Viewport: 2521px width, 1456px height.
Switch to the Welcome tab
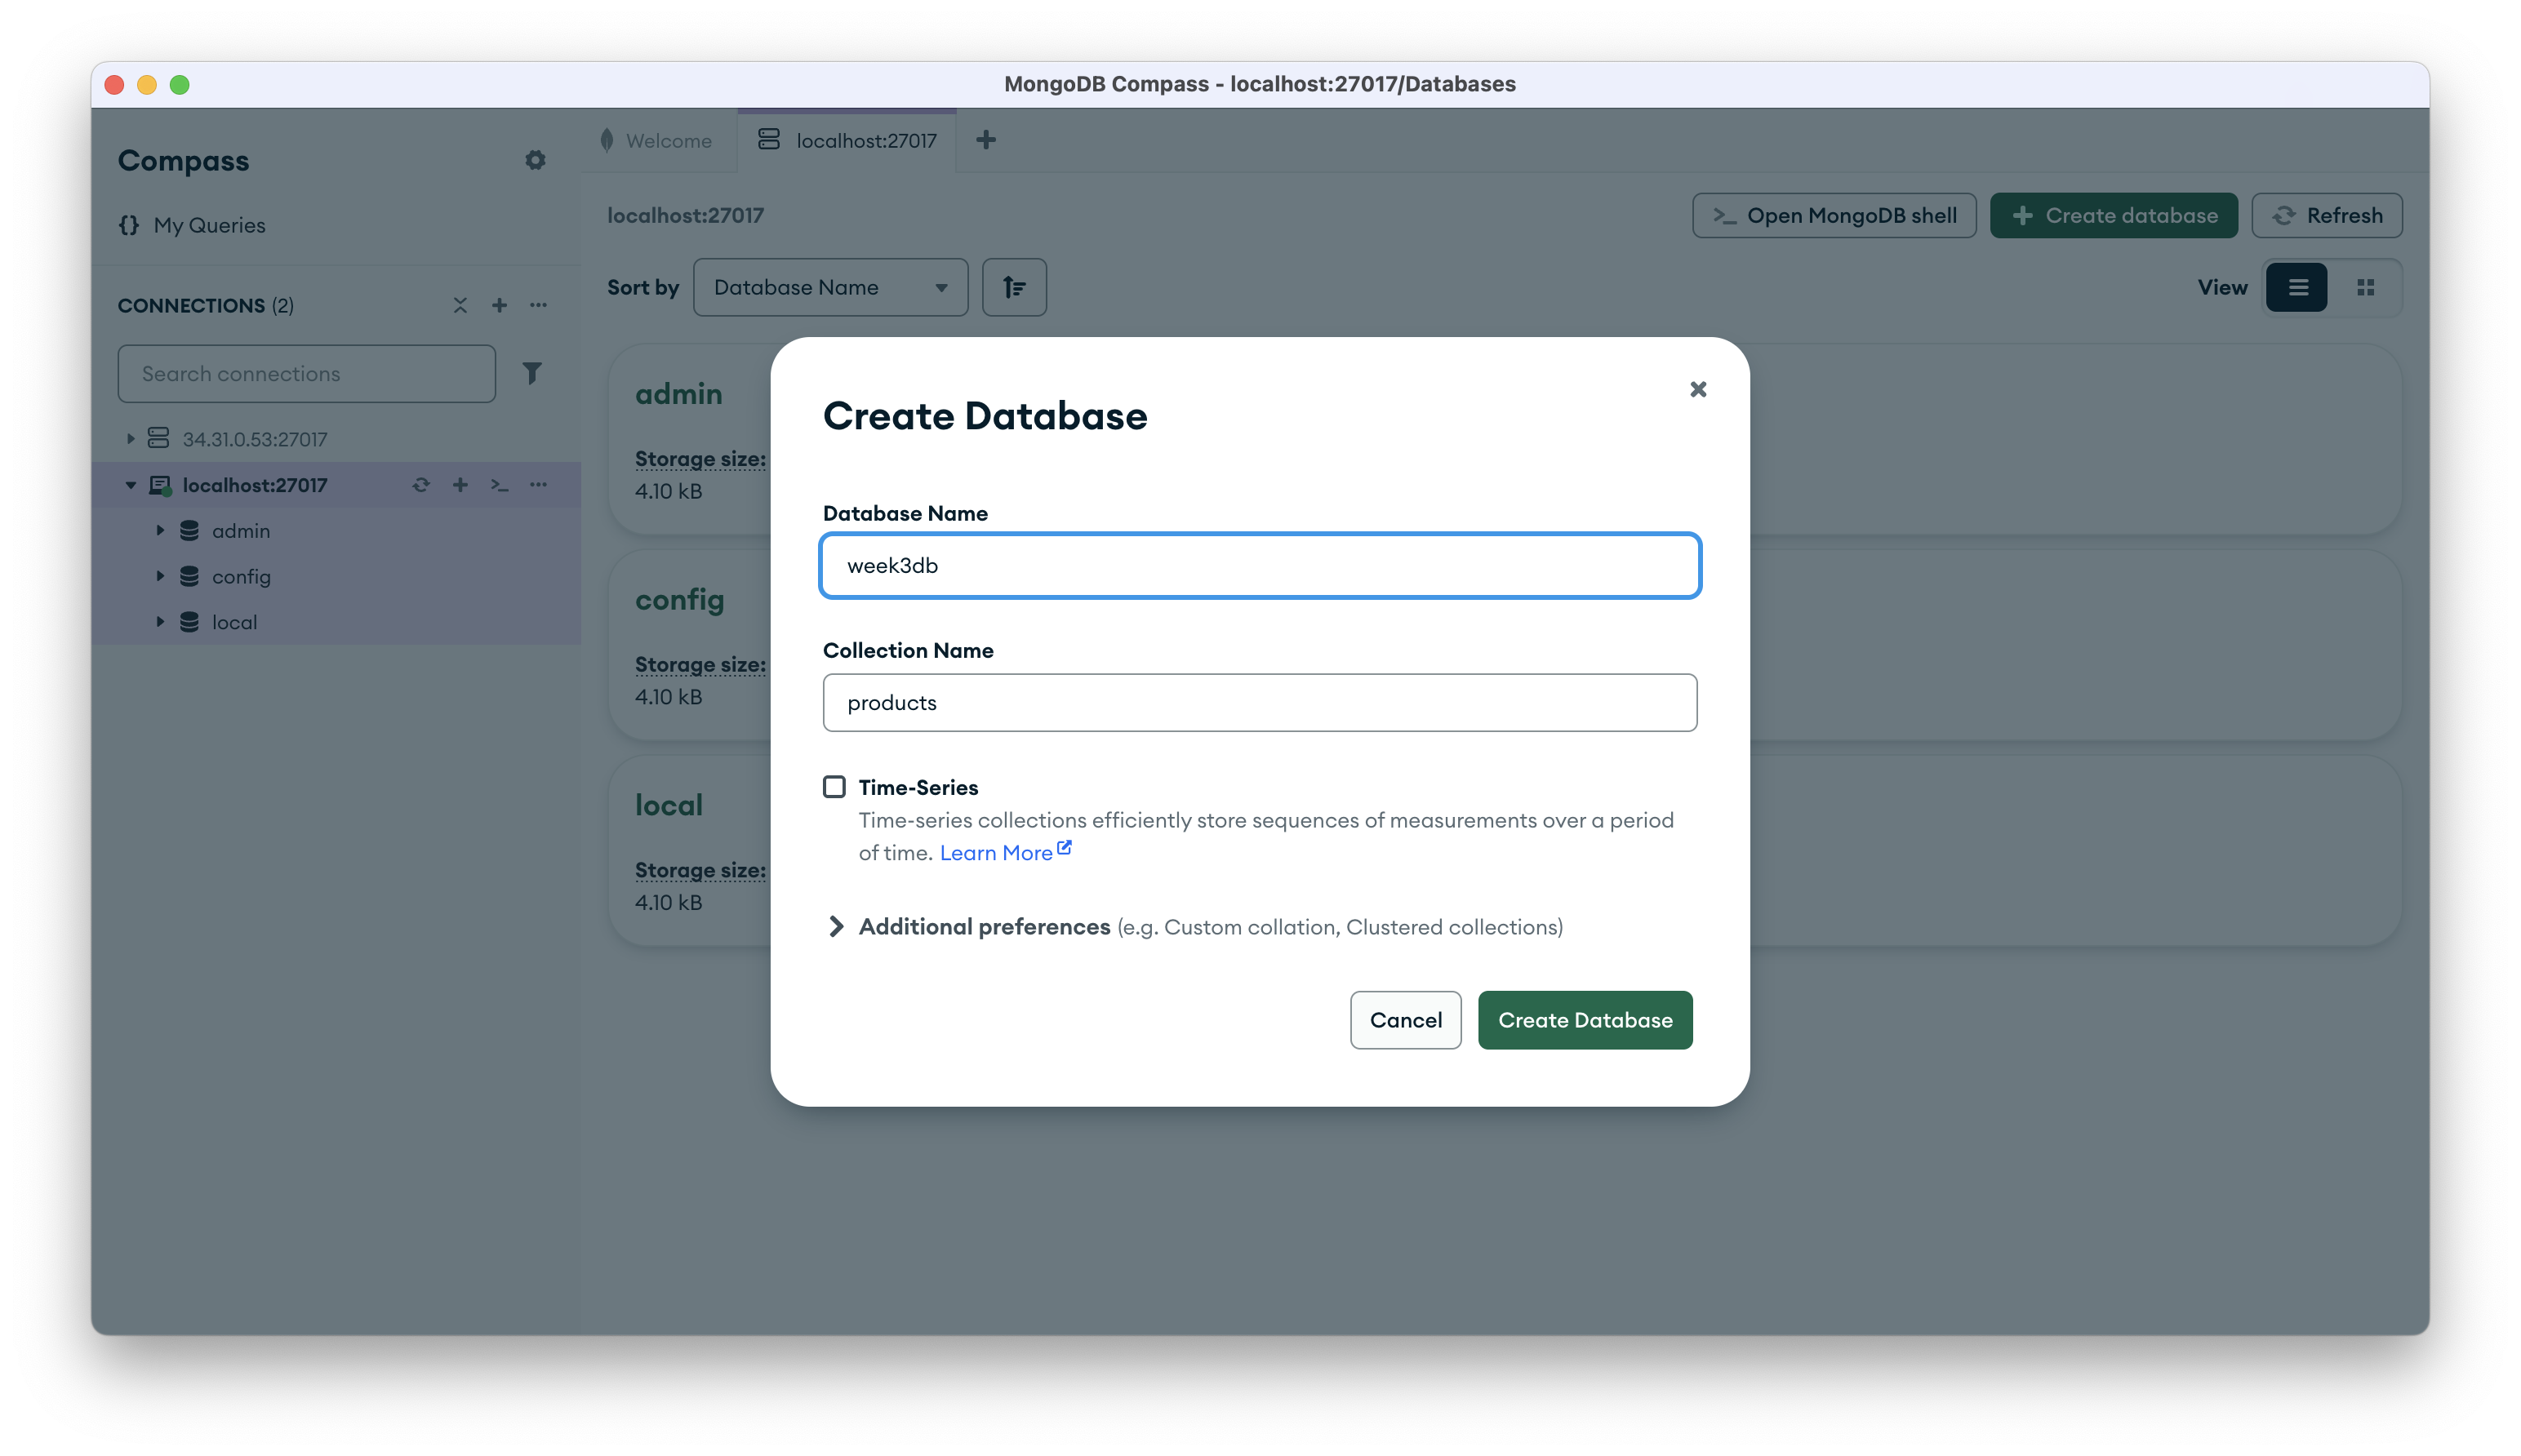pyautogui.click(x=657, y=141)
